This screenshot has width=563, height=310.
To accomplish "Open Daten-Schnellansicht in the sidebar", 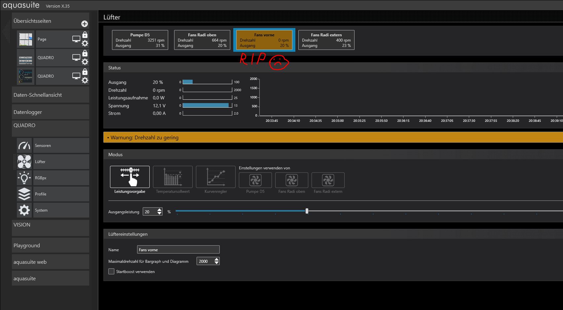I will pyautogui.click(x=50, y=95).
